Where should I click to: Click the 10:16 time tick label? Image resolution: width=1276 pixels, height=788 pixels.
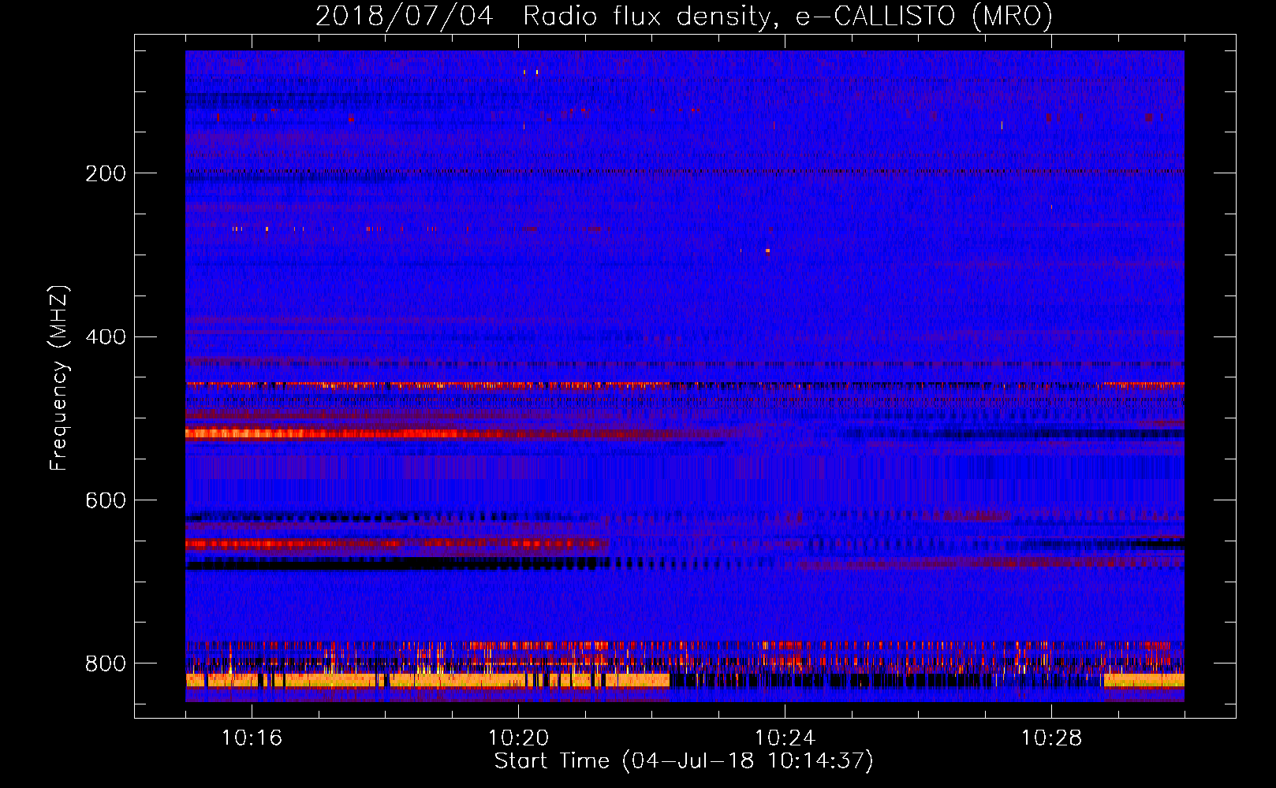pos(252,738)
